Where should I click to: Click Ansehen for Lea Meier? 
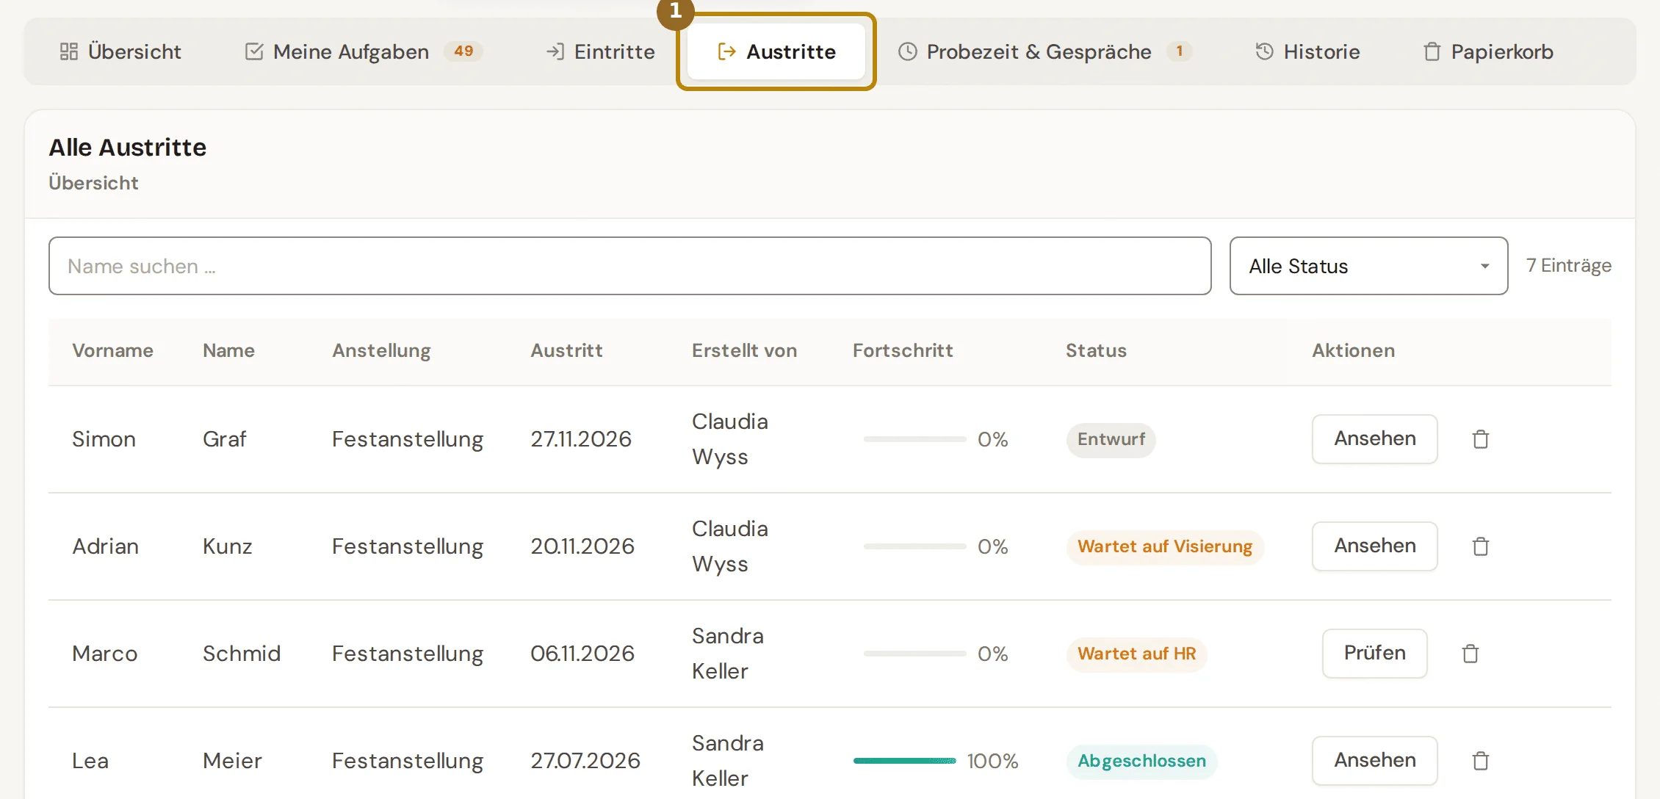point(1374,761)
